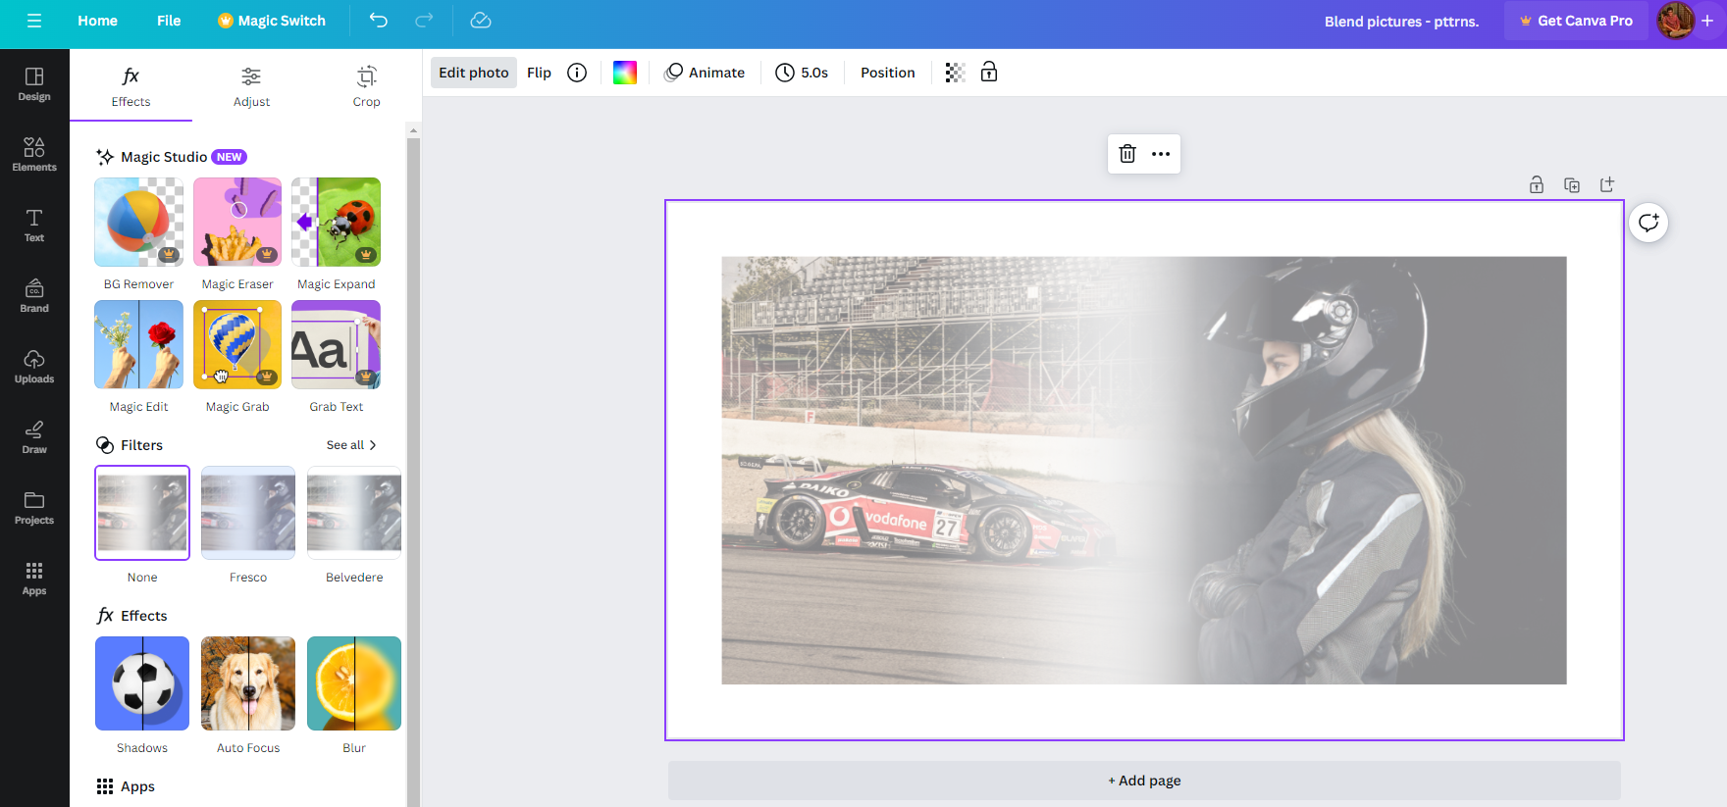Viewport: 1727px width, 807px height.
Task: Click the Edit photo button
Action: coord(474,73)
